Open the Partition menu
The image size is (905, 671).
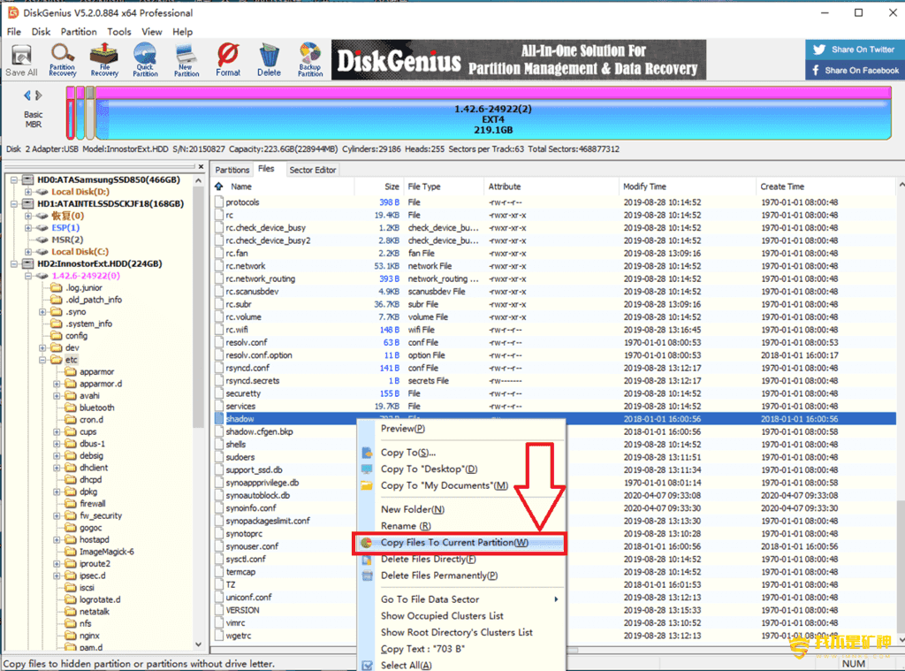(79, 32)
